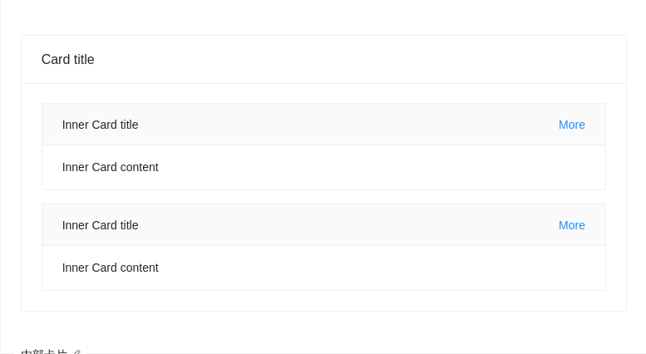Open the More link in second inner card

571,225
